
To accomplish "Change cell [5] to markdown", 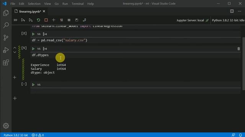I will pos(39,49).
